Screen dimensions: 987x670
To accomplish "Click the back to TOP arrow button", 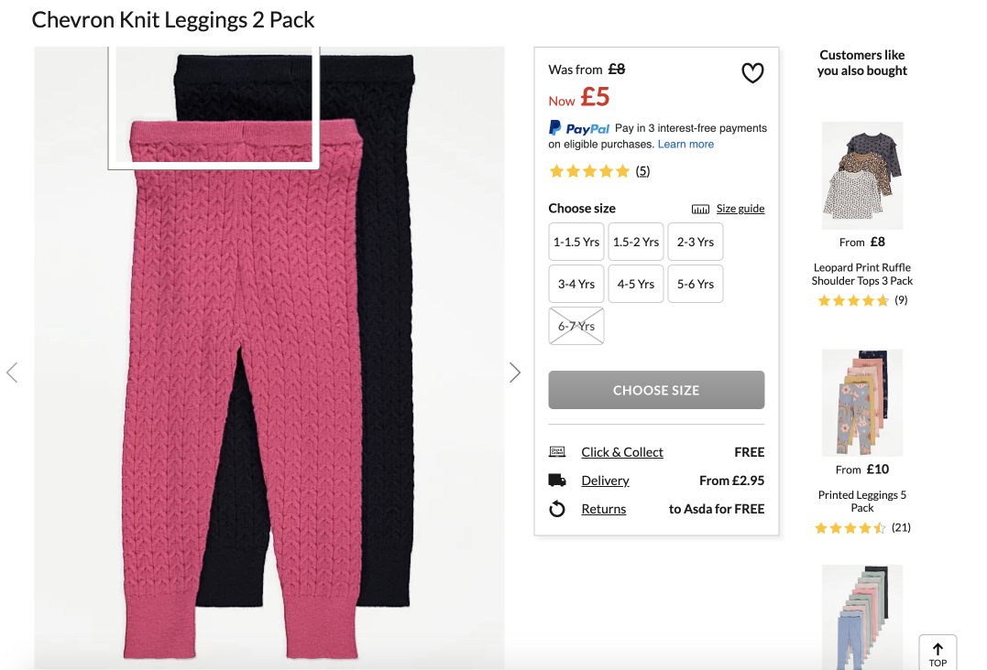I will [938, 654].
